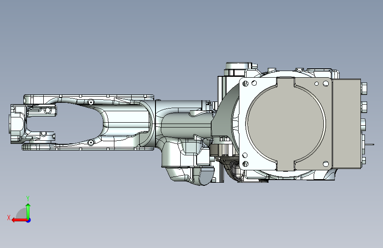Click the green Y axis arrow of the triad
The image size is (383, 248).
(28, 211)
